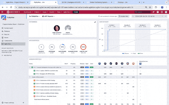This screenshot has height=105, width=169.
Task: Open the Agile Hive dropdown in header
Action: 67,12
